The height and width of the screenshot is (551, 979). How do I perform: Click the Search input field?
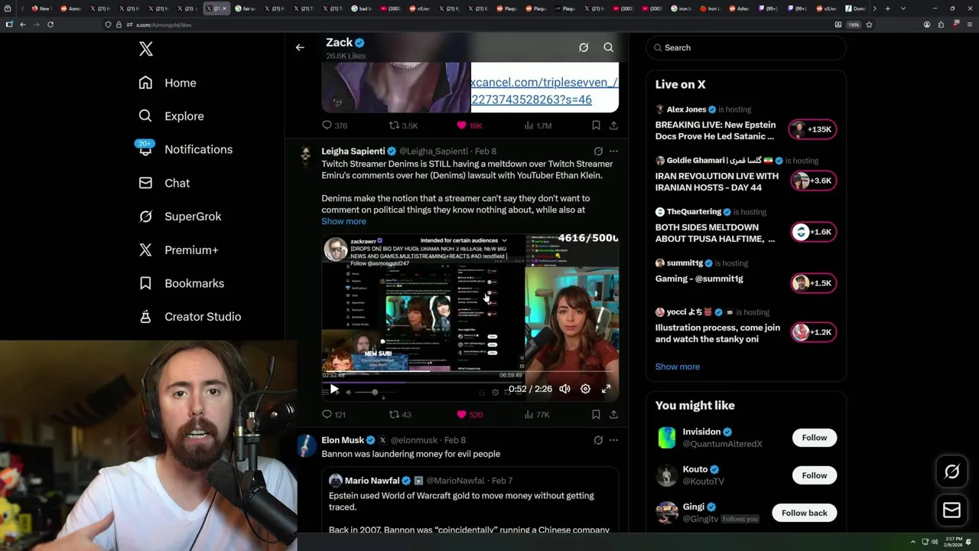pos(746,47)
